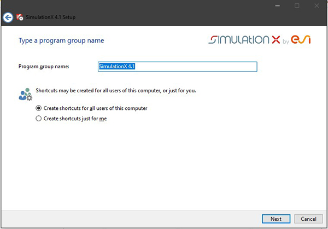Click the SimulationX 4.1 Setup title text
Viewport: 328px width, 229px height.
(x=50, y=17)
